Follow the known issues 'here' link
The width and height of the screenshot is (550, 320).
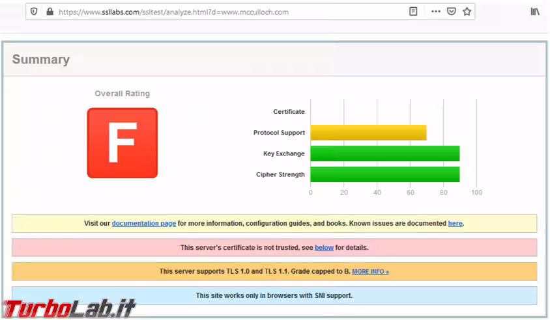click(x=455, y=223)
